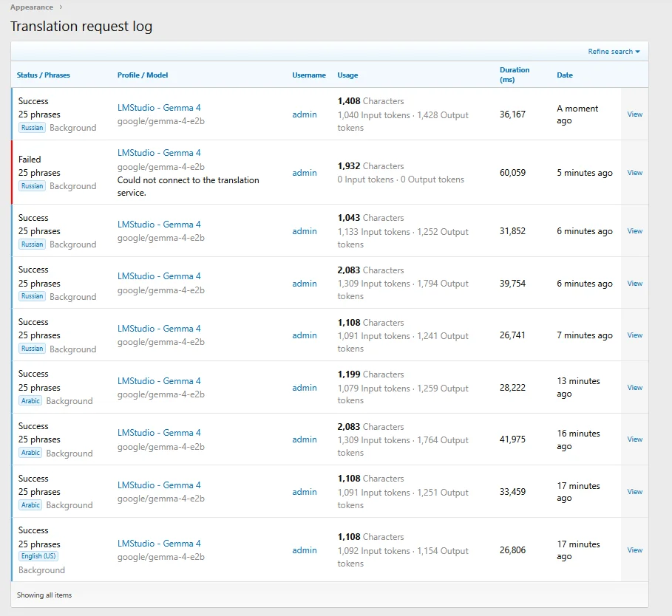The height and width of the screenshot is (616, 672).
Task: Click the '1,408 Characters' usage text
Action: (x=370, y=101)
